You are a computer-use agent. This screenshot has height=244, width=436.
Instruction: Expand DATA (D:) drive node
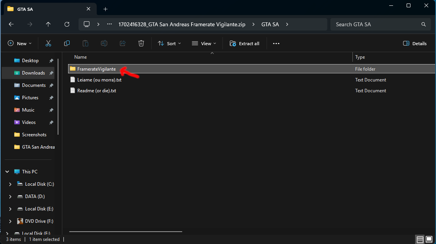tap(10, 197)
